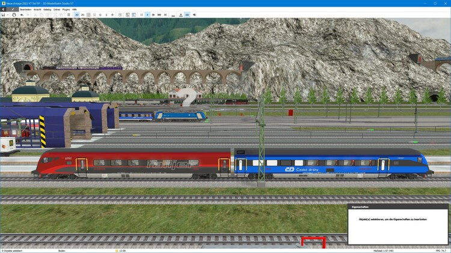
Task: Switch to 2D view mode
Action: tap(82, 14)
